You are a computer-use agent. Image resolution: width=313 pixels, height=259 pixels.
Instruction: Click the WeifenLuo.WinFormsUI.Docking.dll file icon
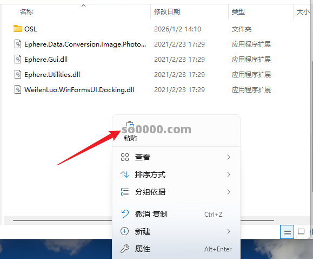pos(18,89)
